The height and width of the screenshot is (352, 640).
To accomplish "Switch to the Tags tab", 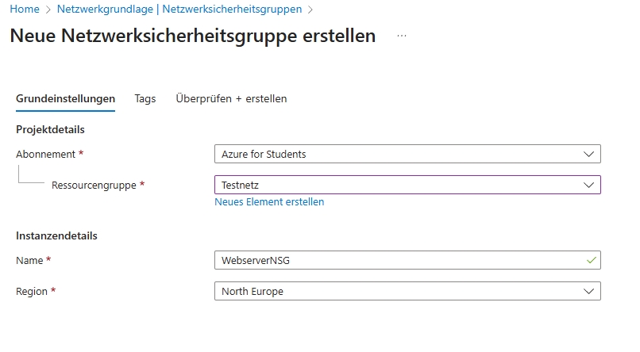I will point(145,99).
